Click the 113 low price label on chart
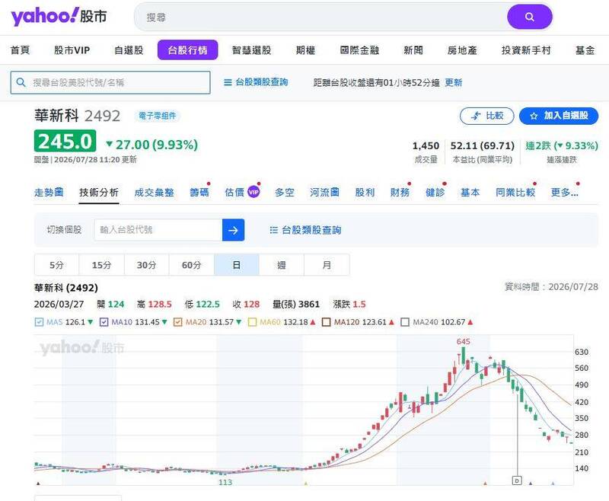 tap(225, 482)
